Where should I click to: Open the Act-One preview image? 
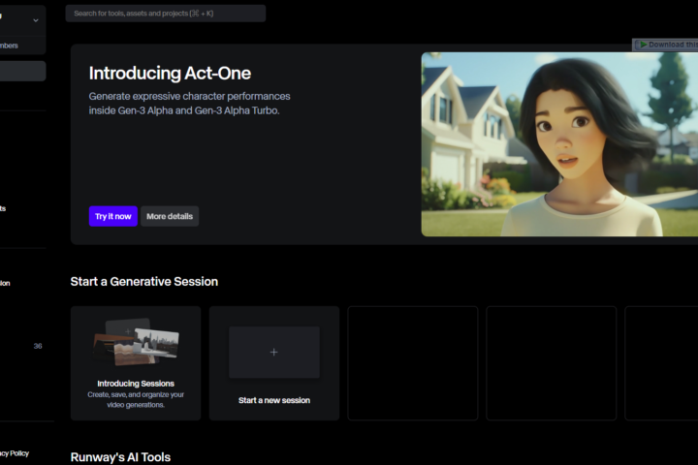[559, 144]
